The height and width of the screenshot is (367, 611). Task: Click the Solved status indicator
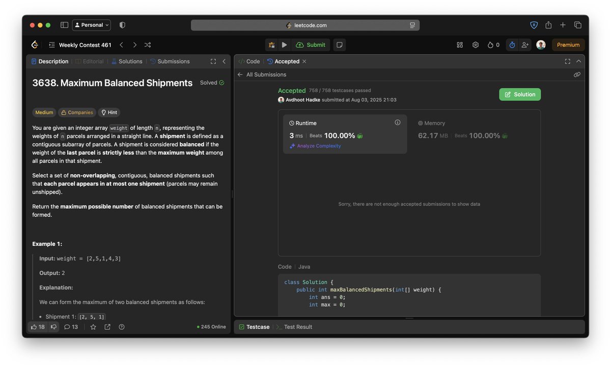coord(212,82)
